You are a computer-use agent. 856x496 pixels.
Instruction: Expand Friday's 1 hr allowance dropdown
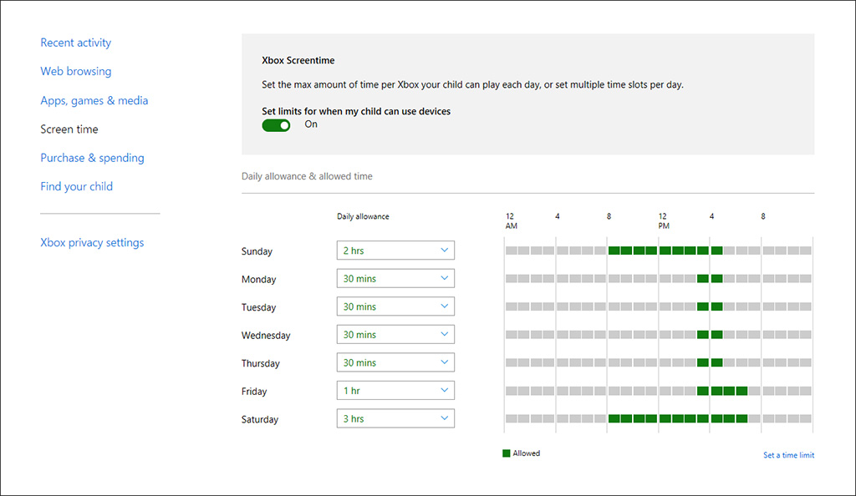tap(395, 391)
